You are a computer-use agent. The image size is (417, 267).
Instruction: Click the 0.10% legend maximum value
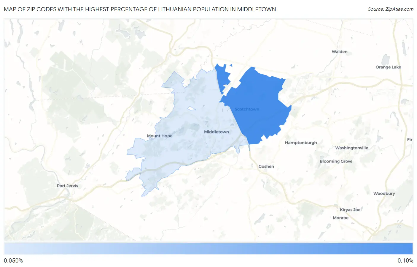(405, 260)
